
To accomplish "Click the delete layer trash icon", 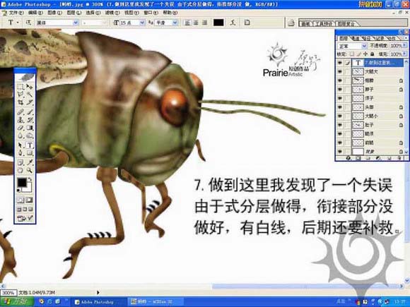I will point(399,158).
